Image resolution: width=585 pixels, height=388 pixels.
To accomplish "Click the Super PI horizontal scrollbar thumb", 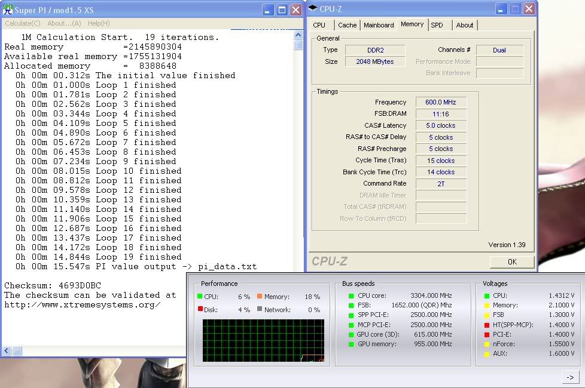I will [x=17, y=351].
